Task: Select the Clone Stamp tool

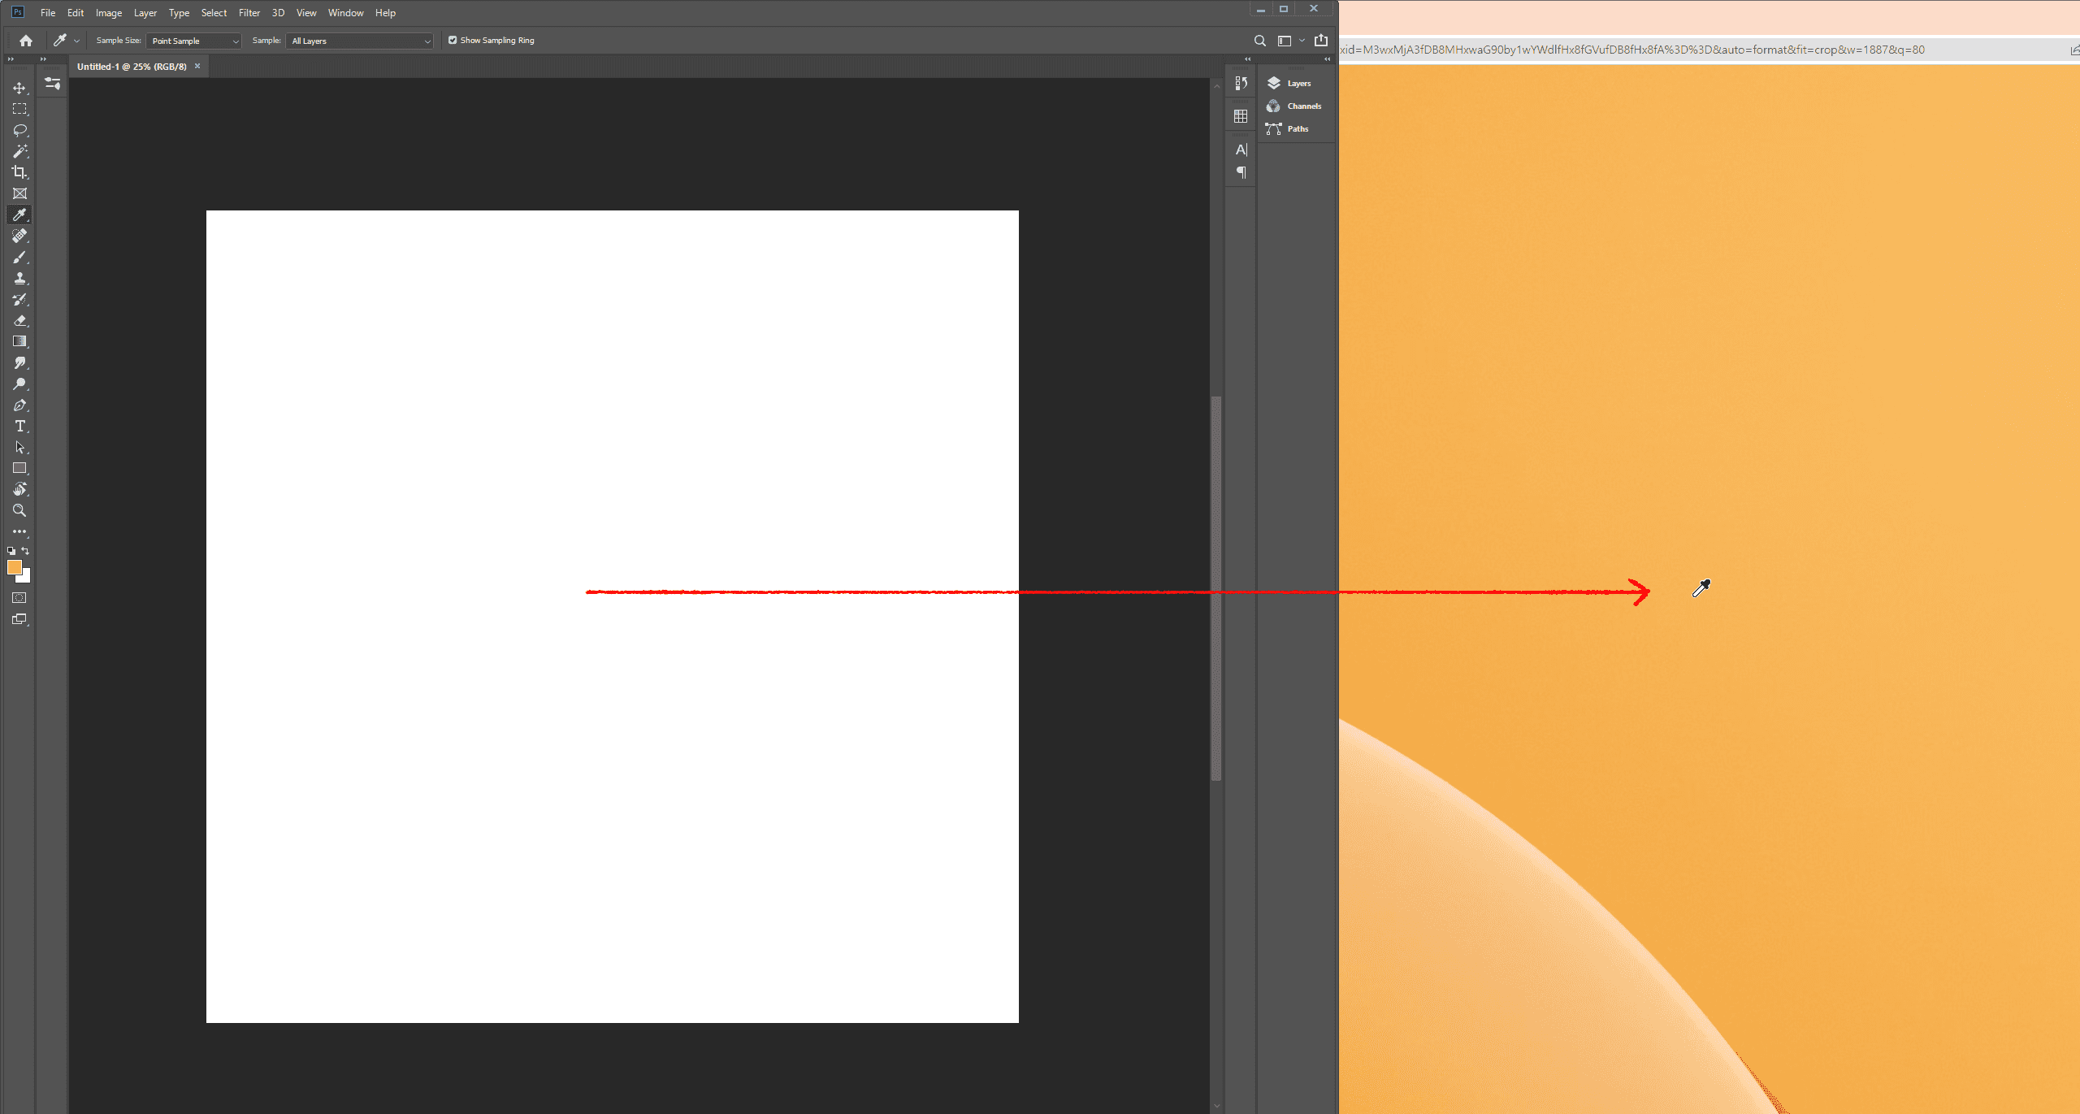Action: pyautogui.click(x=19, y=279)
